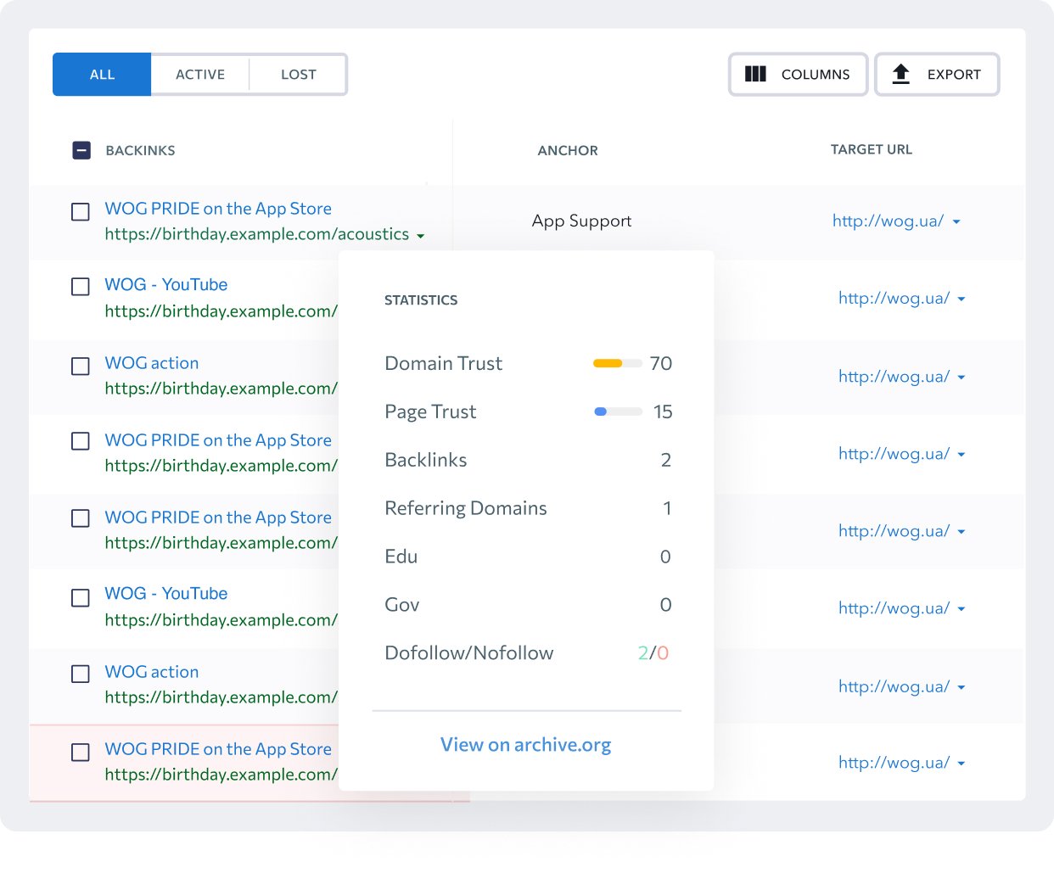Open the ACTIVE backlinks tab
Image resolution: width=1054 pixels, height=873 pixels.
[x=200, y=75]
